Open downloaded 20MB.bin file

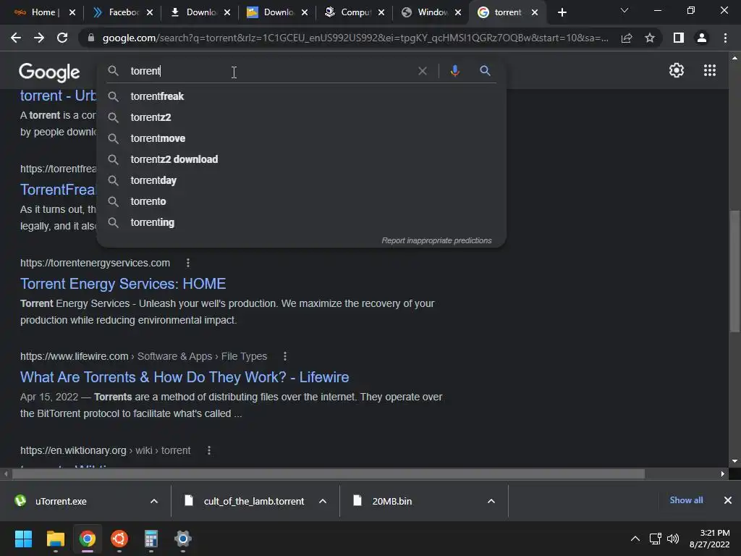(x=391, y=501)
